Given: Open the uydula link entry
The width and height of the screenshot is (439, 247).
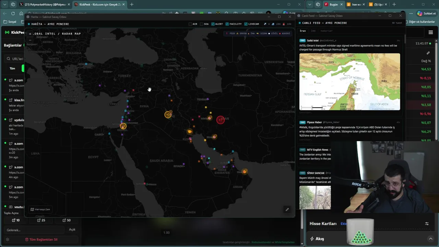Looking at the screenshot, I should click(19, 120).
